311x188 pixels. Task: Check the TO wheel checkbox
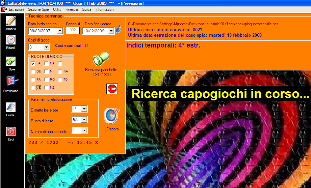coord(60,80)
